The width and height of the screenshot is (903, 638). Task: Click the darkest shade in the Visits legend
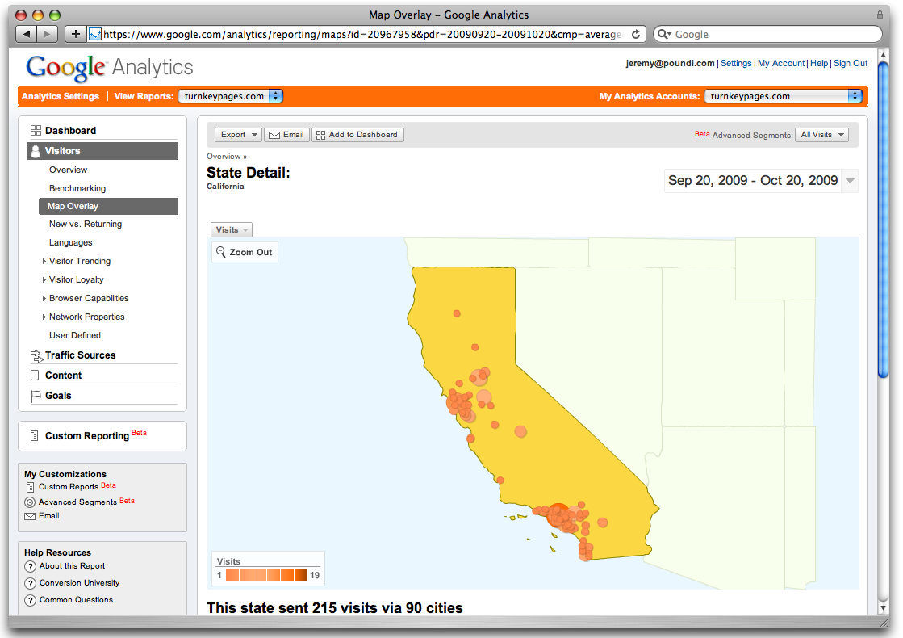pos(301,575)
